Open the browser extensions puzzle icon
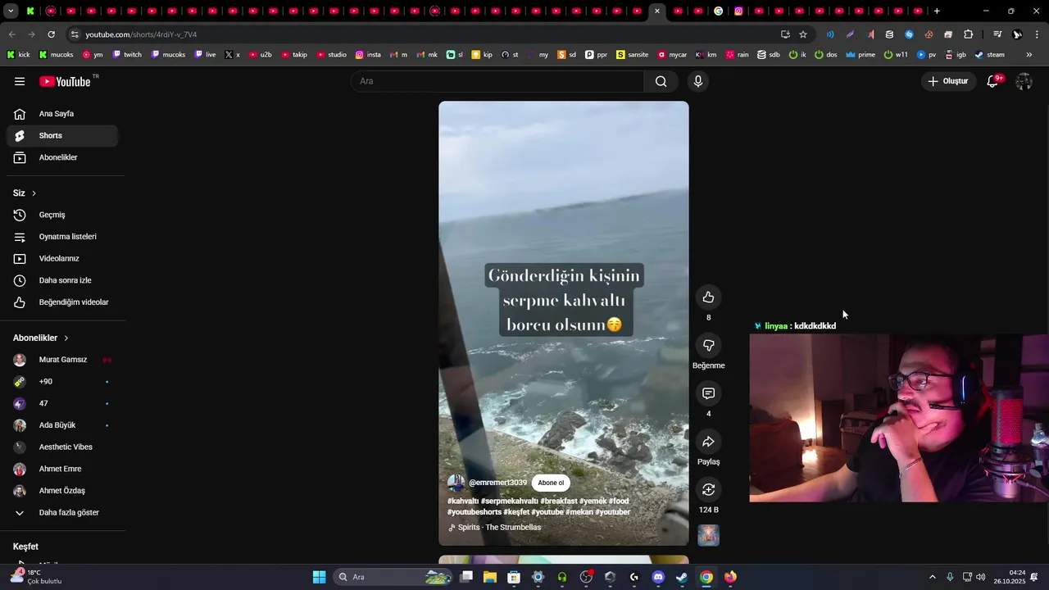The width and height of the screenshot is (1049, 590). 969,34
